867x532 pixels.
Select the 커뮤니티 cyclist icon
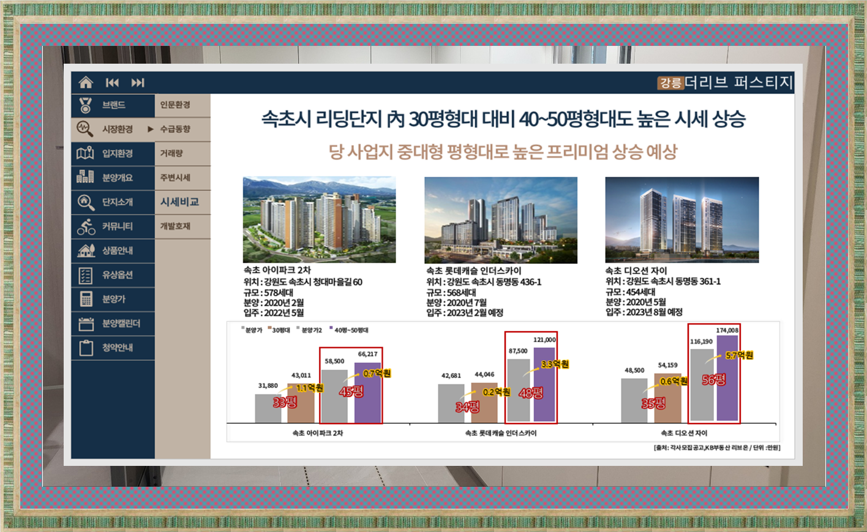click(86, 227)
